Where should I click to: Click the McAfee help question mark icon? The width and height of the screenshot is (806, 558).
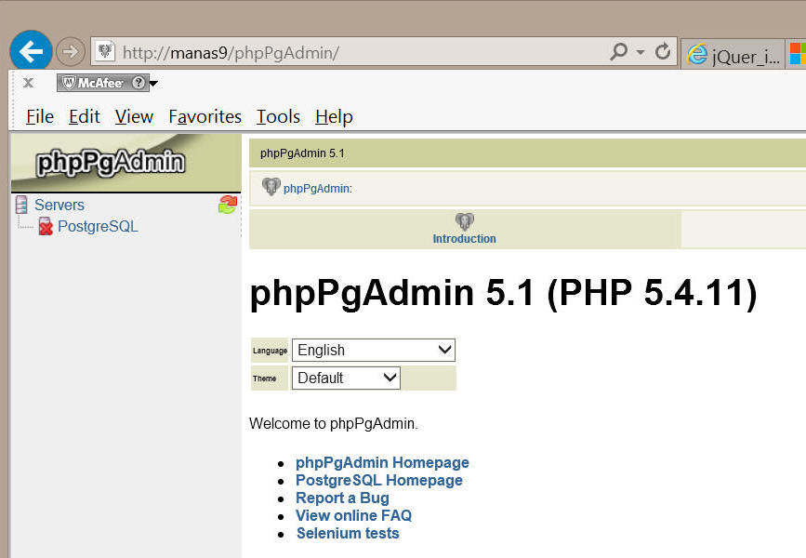point(138,82)
